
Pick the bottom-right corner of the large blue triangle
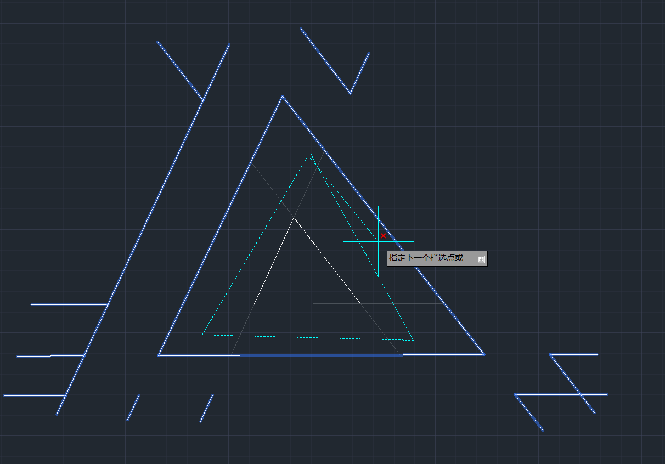[x=484, y=354]
